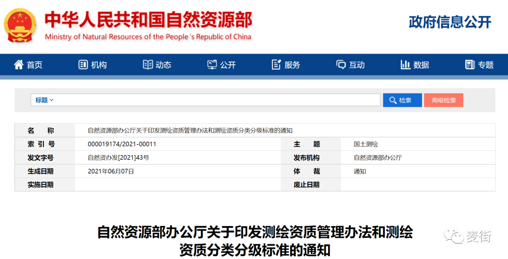508x259 pixels.
Task: Click the magnifier icon in 检索 button
Action: pyautogui.click(x=393, y=101)
